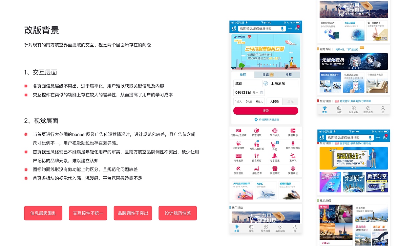
Task: Open the 无纸化登机 banner in the top-right phone
Action: coord(354,61)
